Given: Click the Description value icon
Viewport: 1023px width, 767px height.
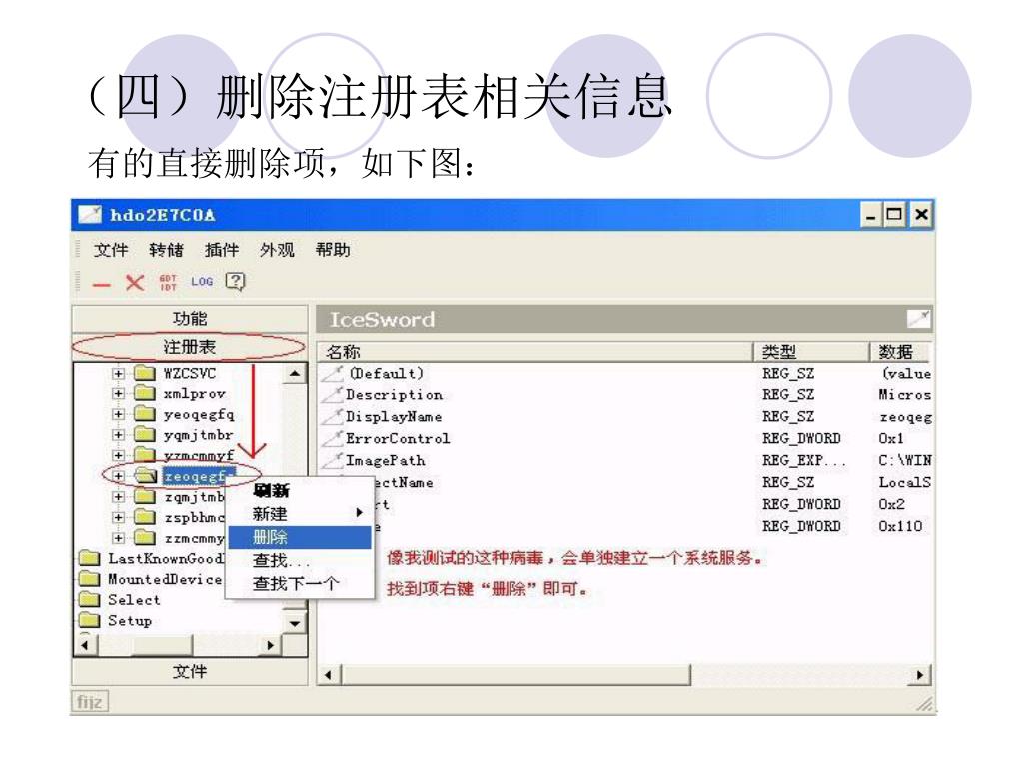Looking at the screenshot, I should click(333, 395).
